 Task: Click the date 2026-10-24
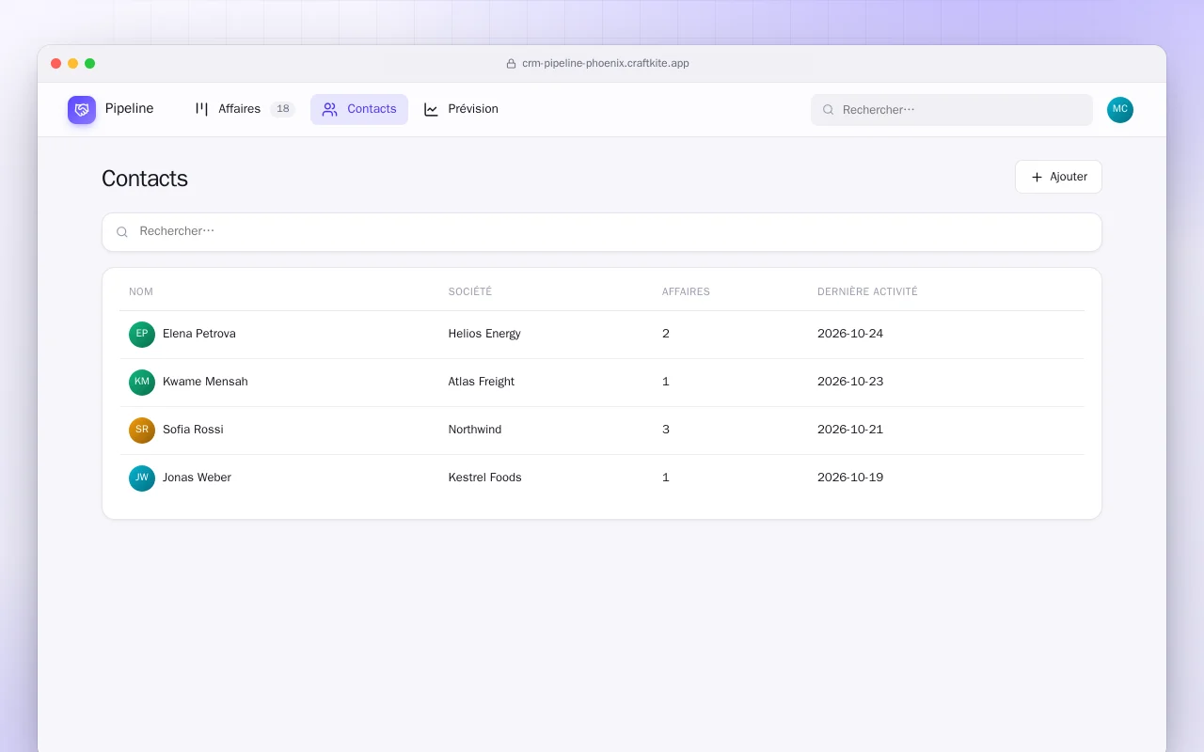pos(850,334)
